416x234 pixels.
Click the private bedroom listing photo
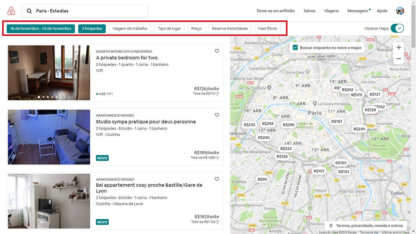tap(49, 73)
